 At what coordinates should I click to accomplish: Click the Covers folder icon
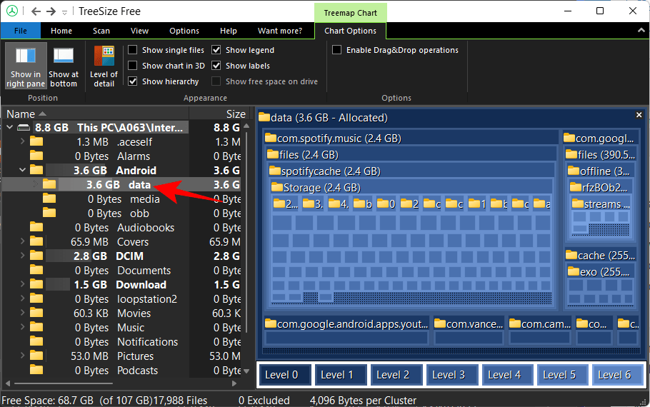coord(36,241)
